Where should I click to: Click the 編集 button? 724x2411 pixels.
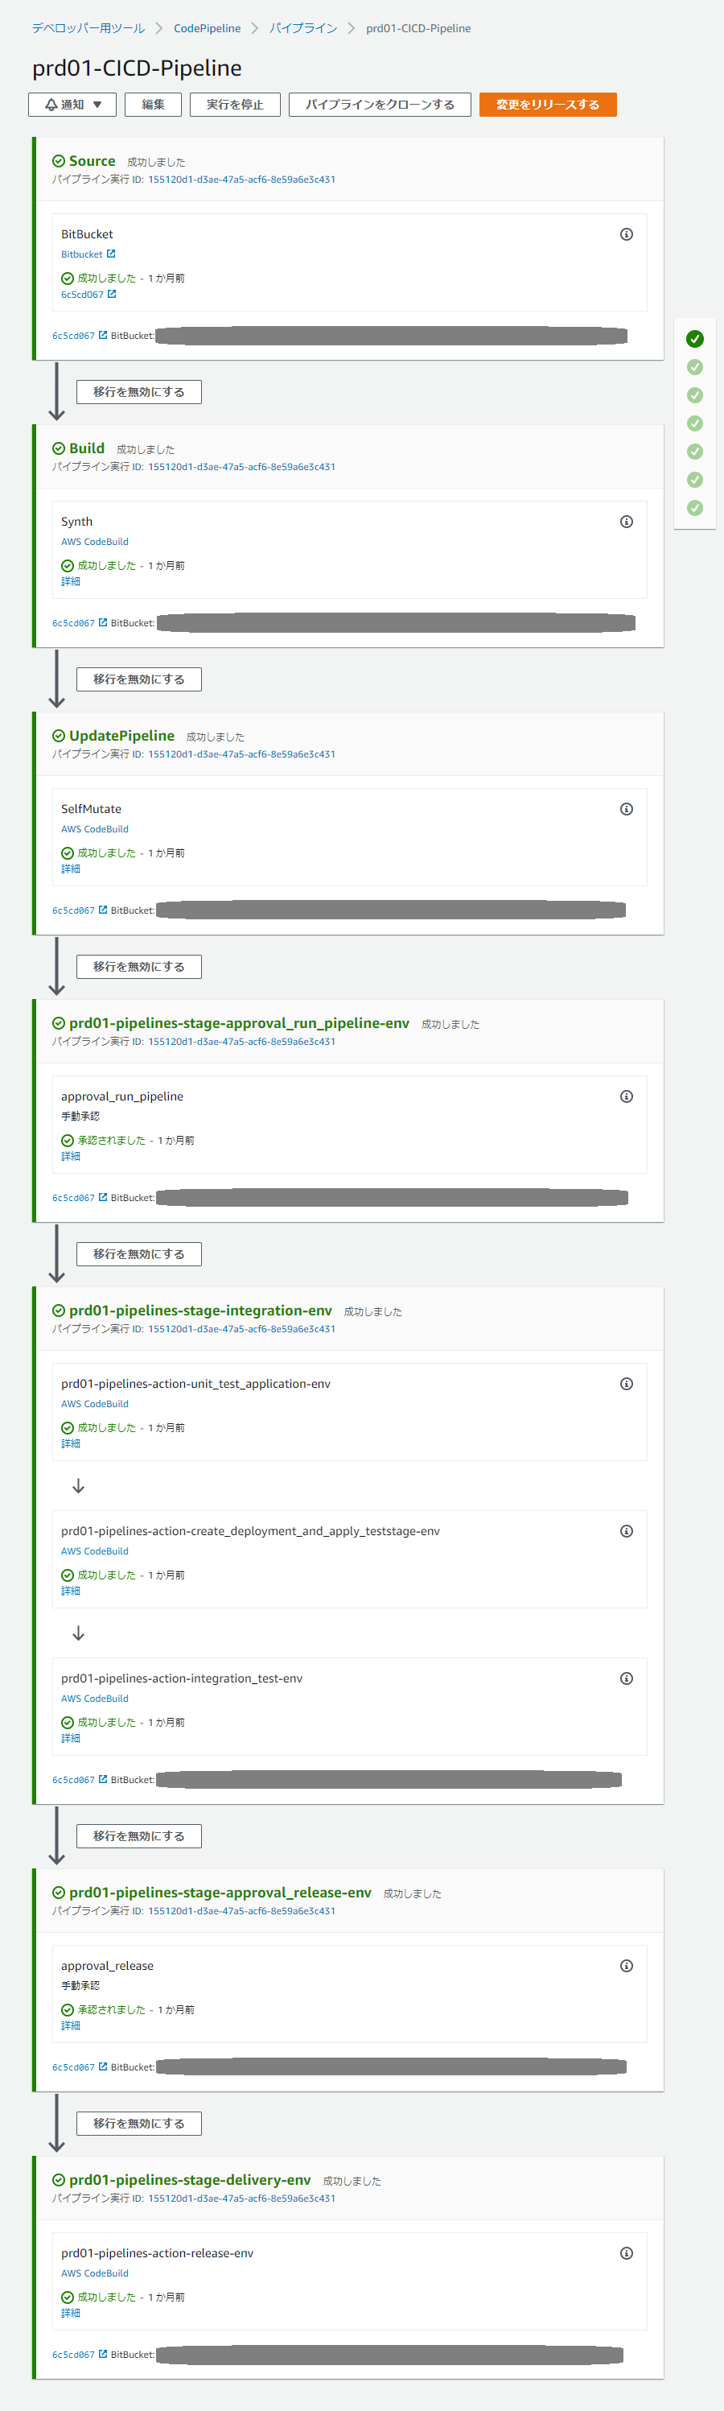click(154, 105)
